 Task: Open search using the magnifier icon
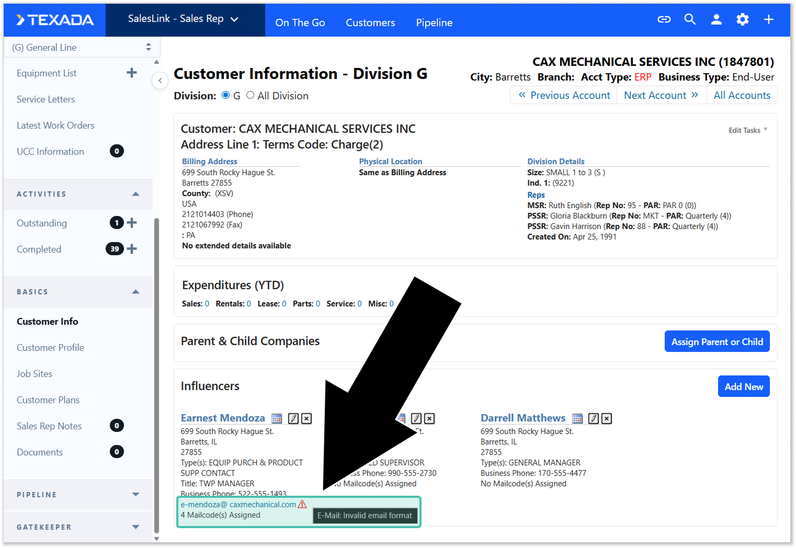click(690, 20)
